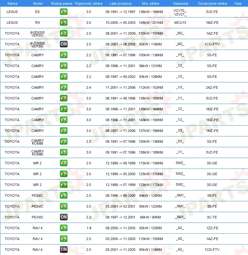
Task: Click the petrol icon for RAV 4 1ZZ-FE row
Action: pos(63,228)
